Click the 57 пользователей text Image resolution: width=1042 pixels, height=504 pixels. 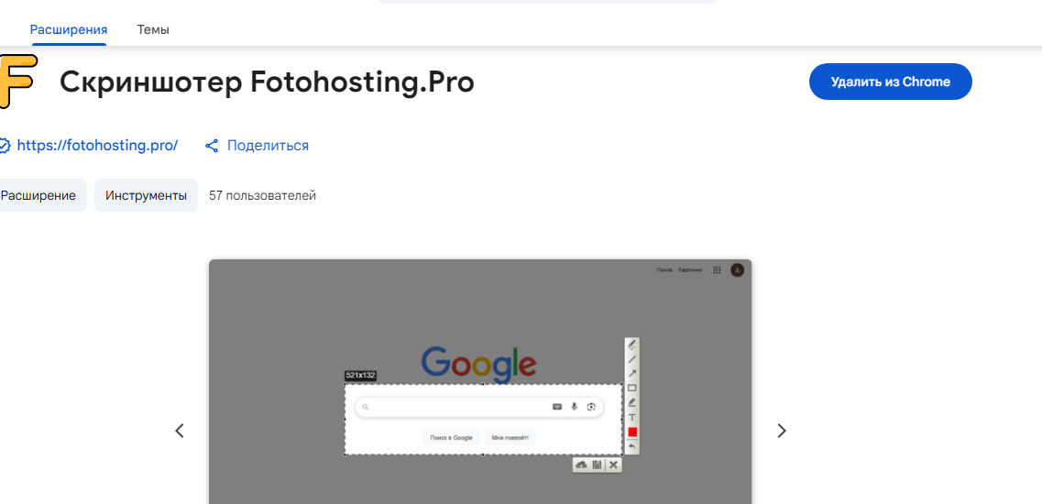262,195
